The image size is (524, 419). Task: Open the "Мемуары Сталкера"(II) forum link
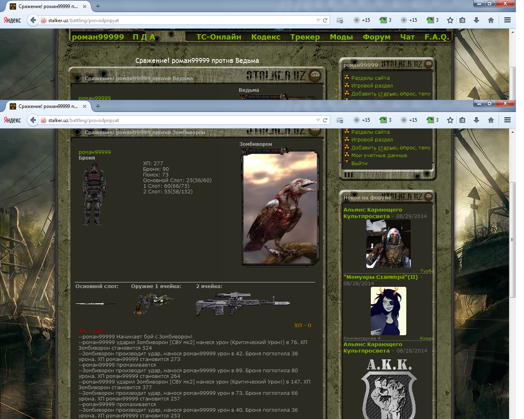coord(380,277)
